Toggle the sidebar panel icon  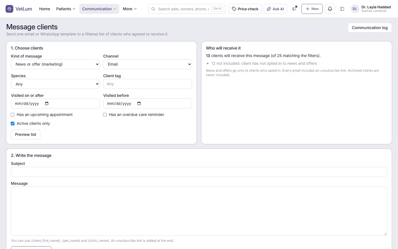[342, 9]
